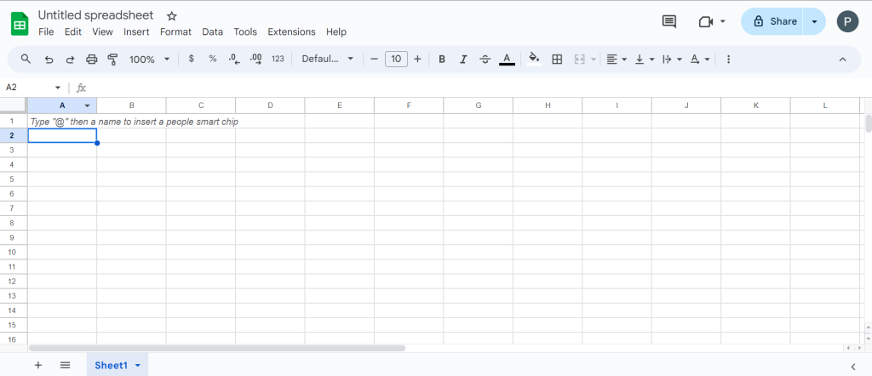Open Merge cells dropdown arrow
Image resolution: width=872 pixels, height=376 pixels.
point(594,60)
